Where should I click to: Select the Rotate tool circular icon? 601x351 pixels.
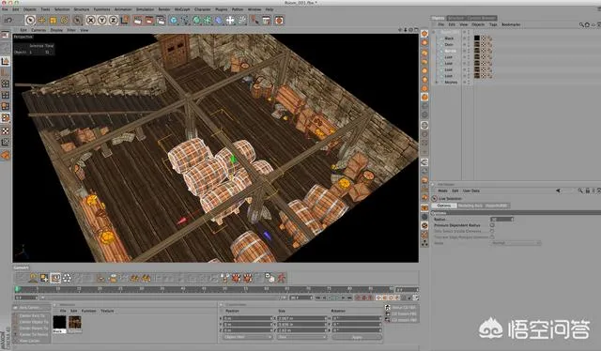click(x=64, y=20)
